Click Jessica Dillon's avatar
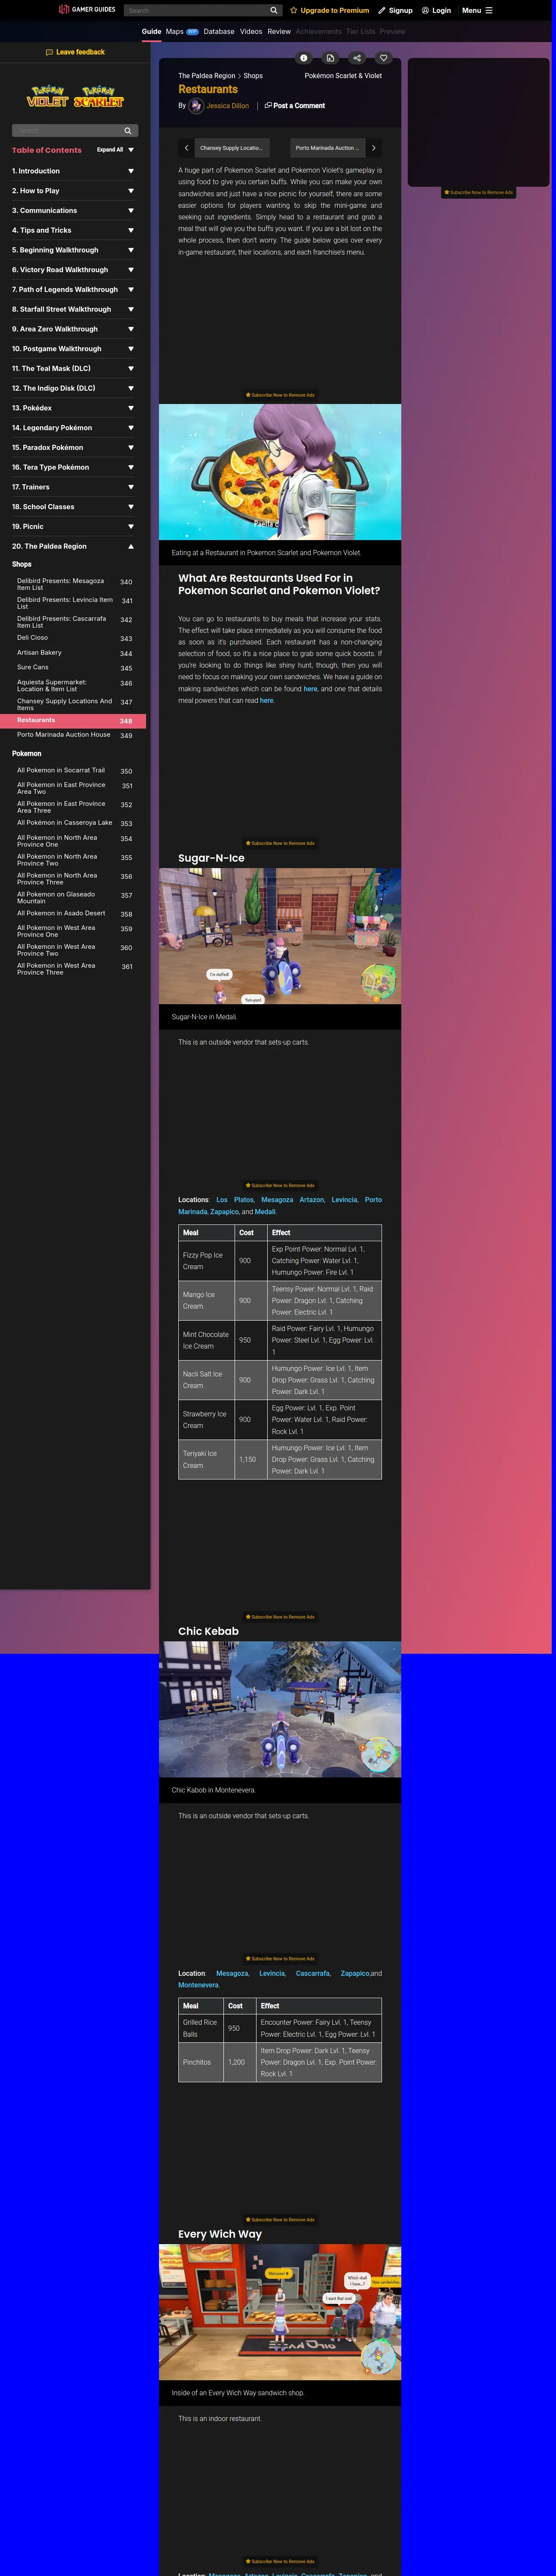The height and width of the screenshot is (2576, 556). [196, 105]
